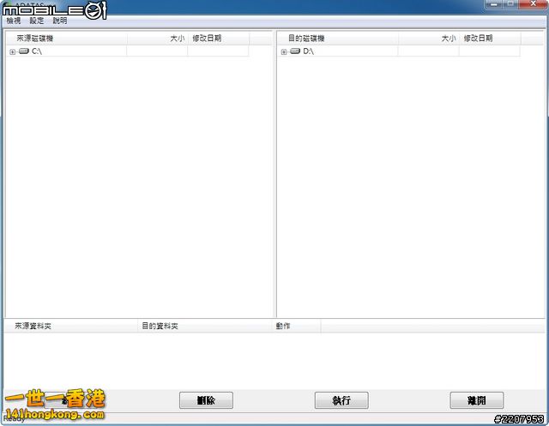549x426 pixels.
Task: Expand the D:\ drive tree node
Action: (284, 52)
